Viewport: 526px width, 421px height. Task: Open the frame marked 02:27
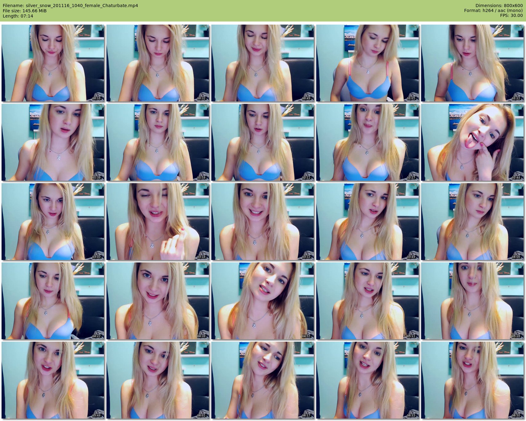pos(368,142)
